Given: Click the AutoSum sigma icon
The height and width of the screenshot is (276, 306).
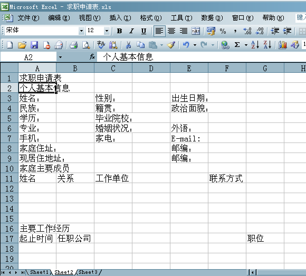Looking at the screenshot, I should coord(237,45).
